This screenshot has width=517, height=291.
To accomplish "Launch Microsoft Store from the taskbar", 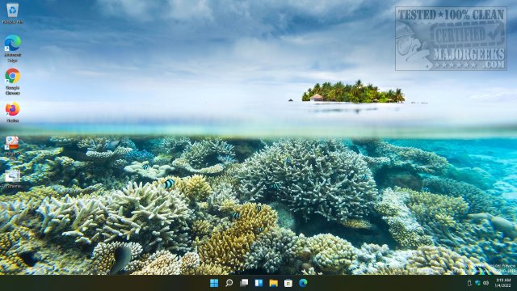I will point(288,283).
